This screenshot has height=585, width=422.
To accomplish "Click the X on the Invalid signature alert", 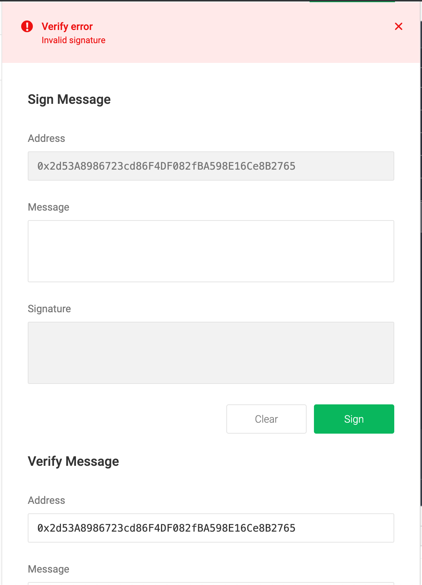I will click(x=398, y=26).
